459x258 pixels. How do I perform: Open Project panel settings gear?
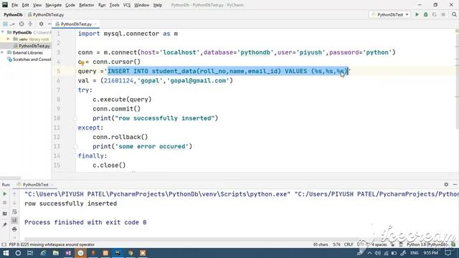pos(41,24)
